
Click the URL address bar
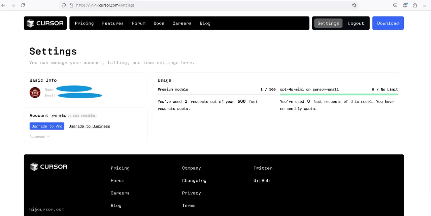coord(209,5)
